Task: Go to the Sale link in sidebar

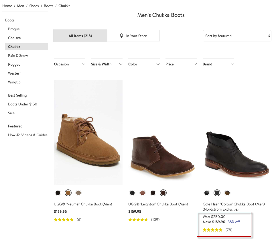Action: (11, 113)
